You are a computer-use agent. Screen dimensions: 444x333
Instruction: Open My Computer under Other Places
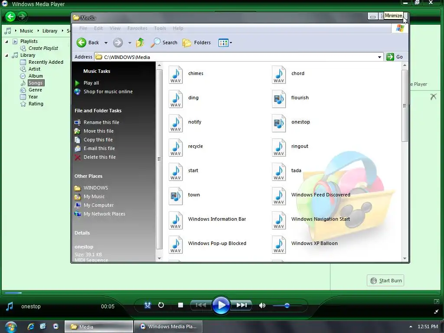coord(94,205)
